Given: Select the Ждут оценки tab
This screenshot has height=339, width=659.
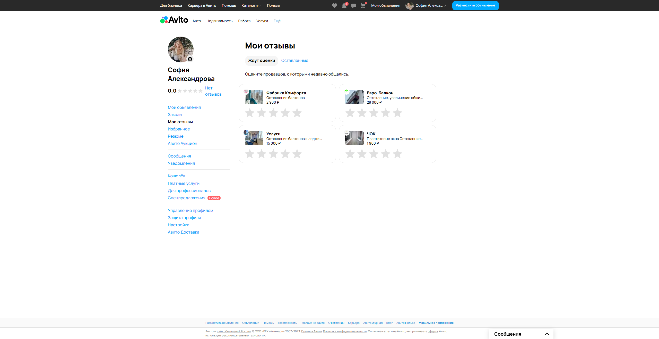Looking at the screenshot, I should click(262, 61).
